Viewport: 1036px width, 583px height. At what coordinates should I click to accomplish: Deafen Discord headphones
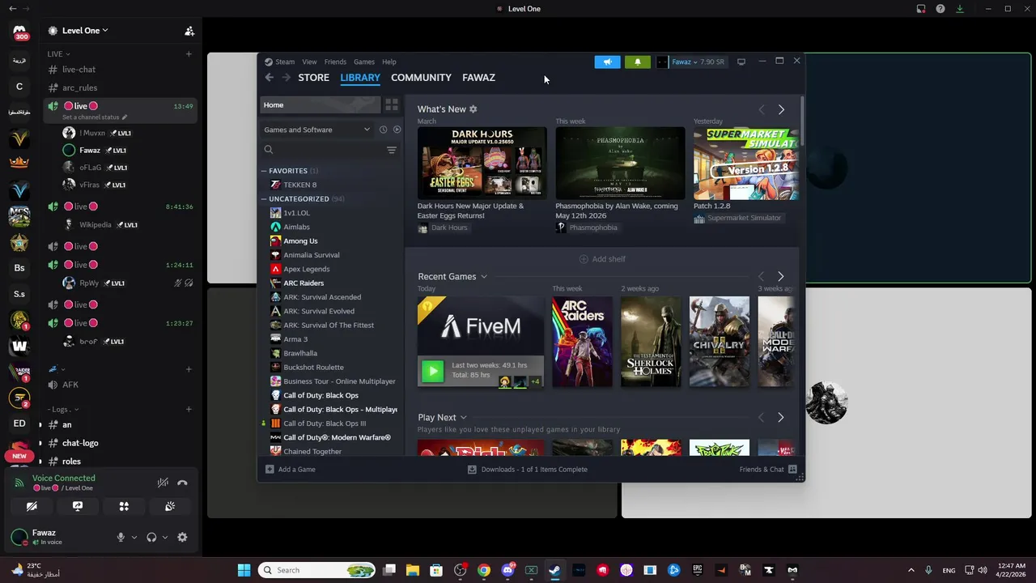click(151, 537)
